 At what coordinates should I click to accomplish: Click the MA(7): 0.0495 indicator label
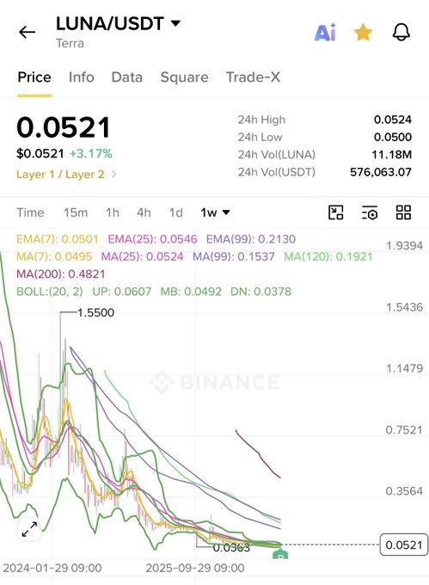point(54,256)
